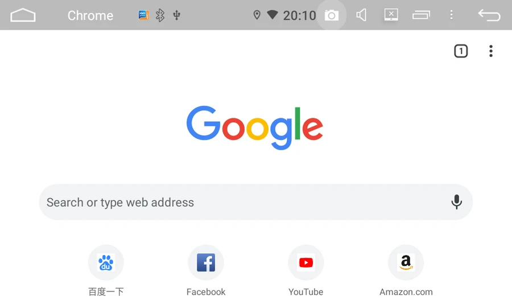Screen dimensions: 512x300
Task: Open the system bar overflow menu
Action: pos(451,15)
